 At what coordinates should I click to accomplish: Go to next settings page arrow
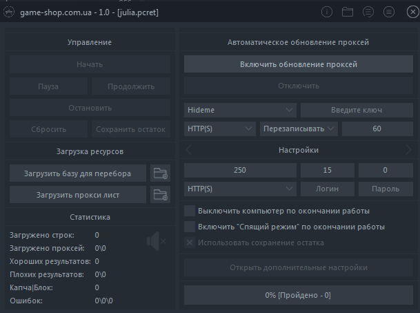408,150
